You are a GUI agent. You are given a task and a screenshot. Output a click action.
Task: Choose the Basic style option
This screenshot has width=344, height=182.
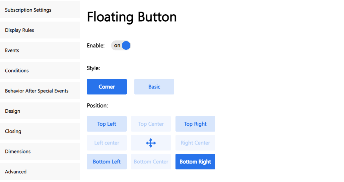tap(154, 87)
